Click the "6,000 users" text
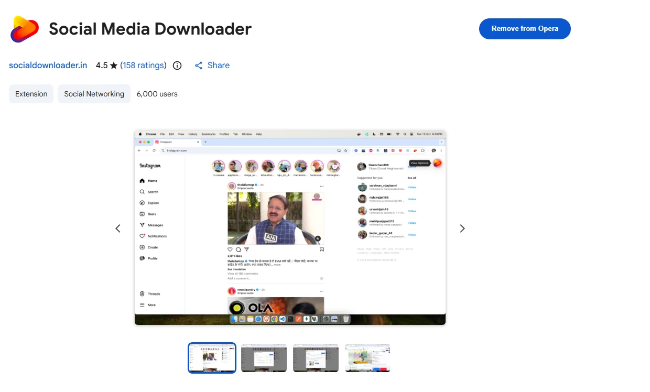The image size is (650, 392). 157,94
